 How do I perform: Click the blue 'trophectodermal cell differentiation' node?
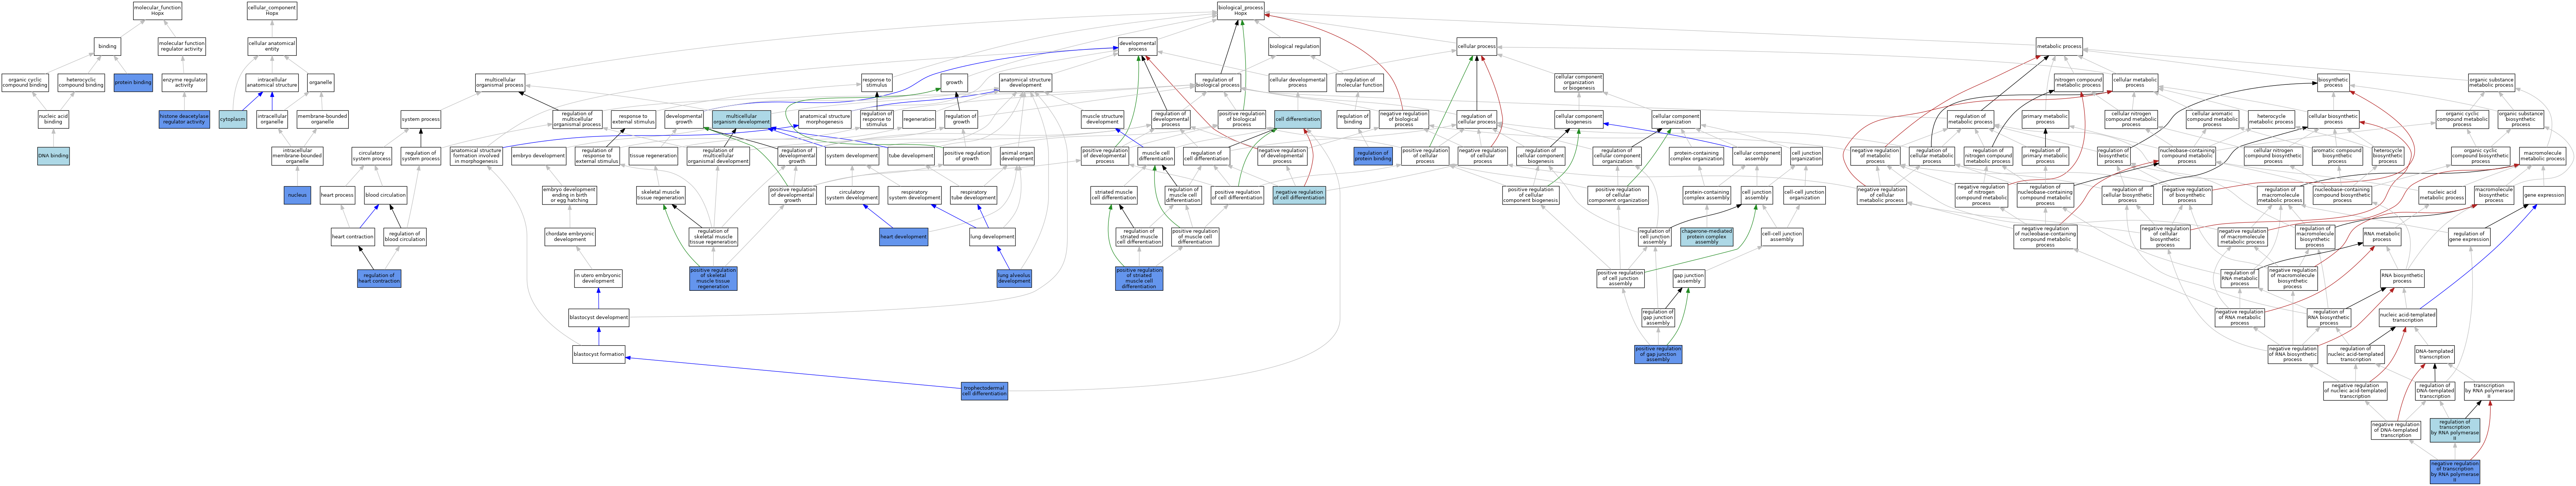coord(984,391)
